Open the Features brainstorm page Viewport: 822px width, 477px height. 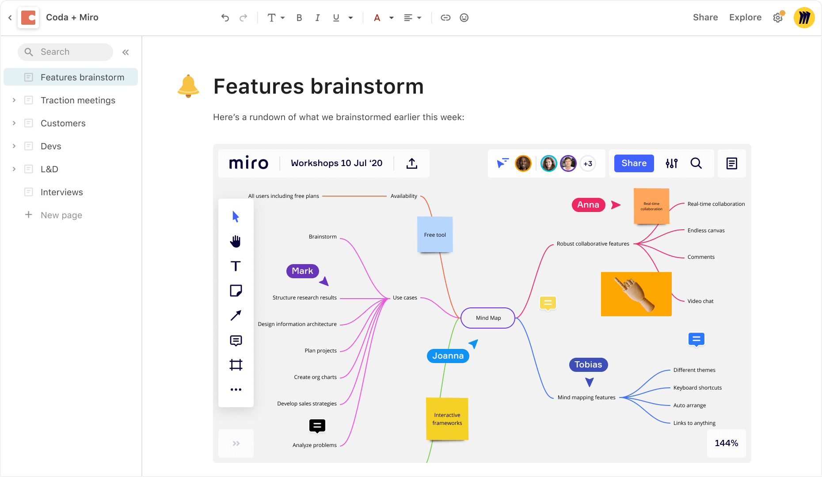point(71,77)
